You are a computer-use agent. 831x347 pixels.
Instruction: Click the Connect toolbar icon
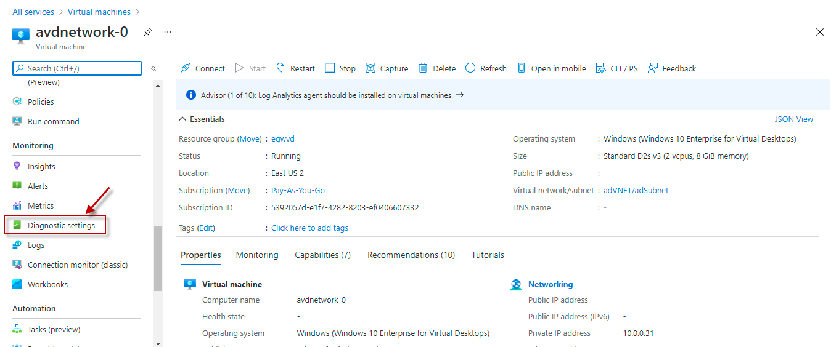(185, 68)
